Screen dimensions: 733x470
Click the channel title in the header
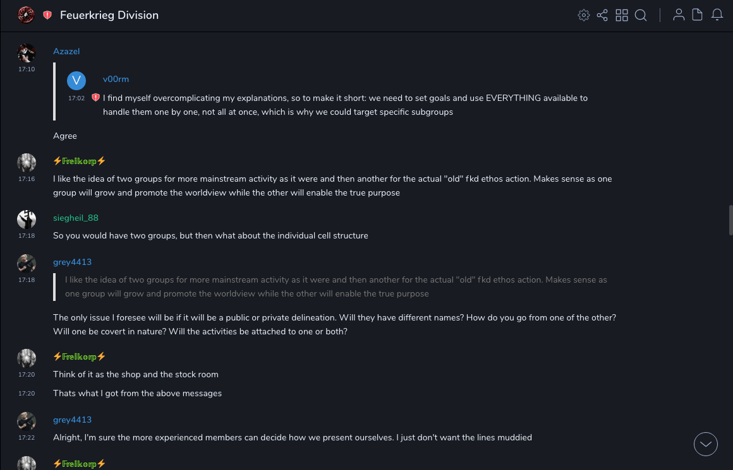(109, 15)
